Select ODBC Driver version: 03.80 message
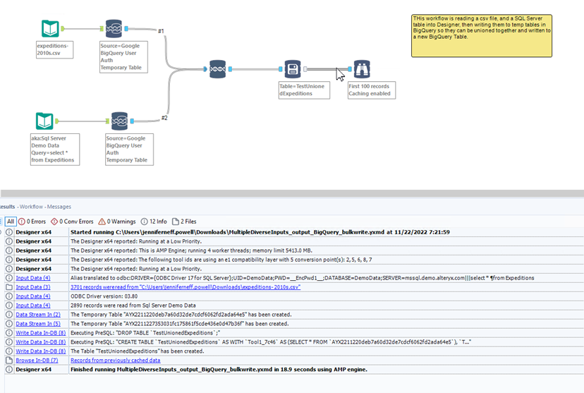 [x=104, y=296]
